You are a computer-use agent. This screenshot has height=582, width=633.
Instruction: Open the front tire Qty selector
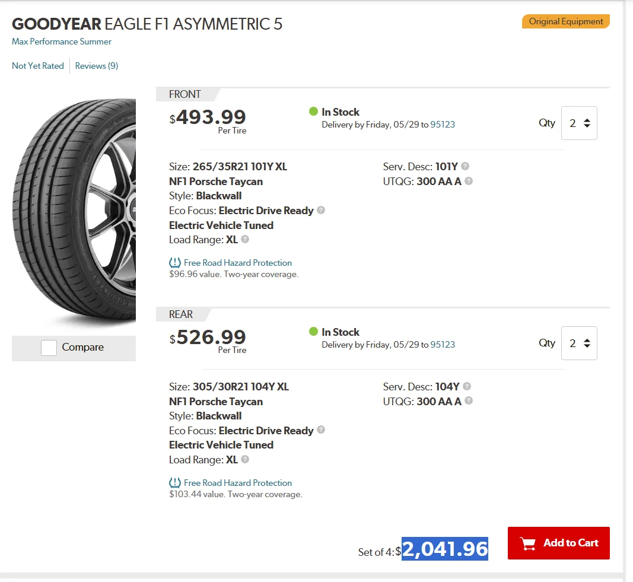pyautogui.click(x=579, y=123)
